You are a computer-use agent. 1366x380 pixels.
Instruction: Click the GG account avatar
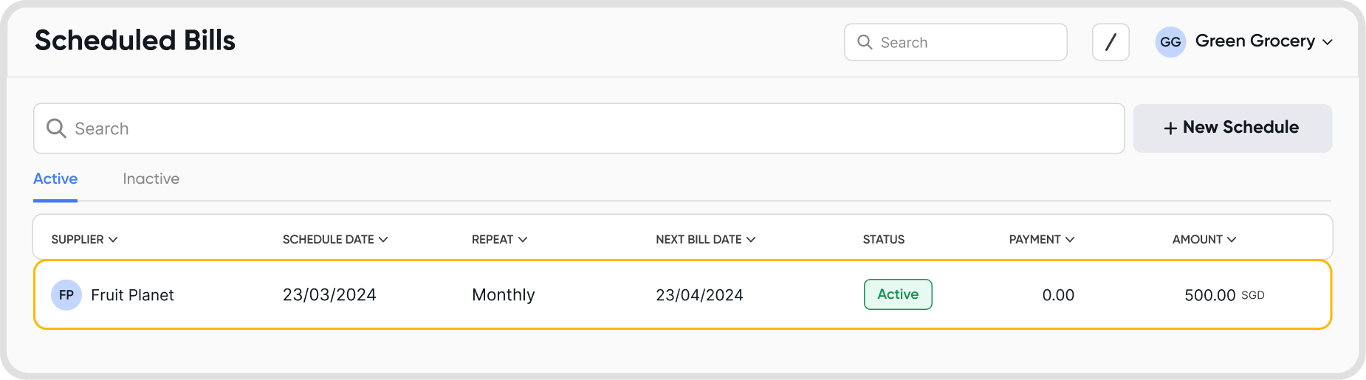pos(1170,42)
